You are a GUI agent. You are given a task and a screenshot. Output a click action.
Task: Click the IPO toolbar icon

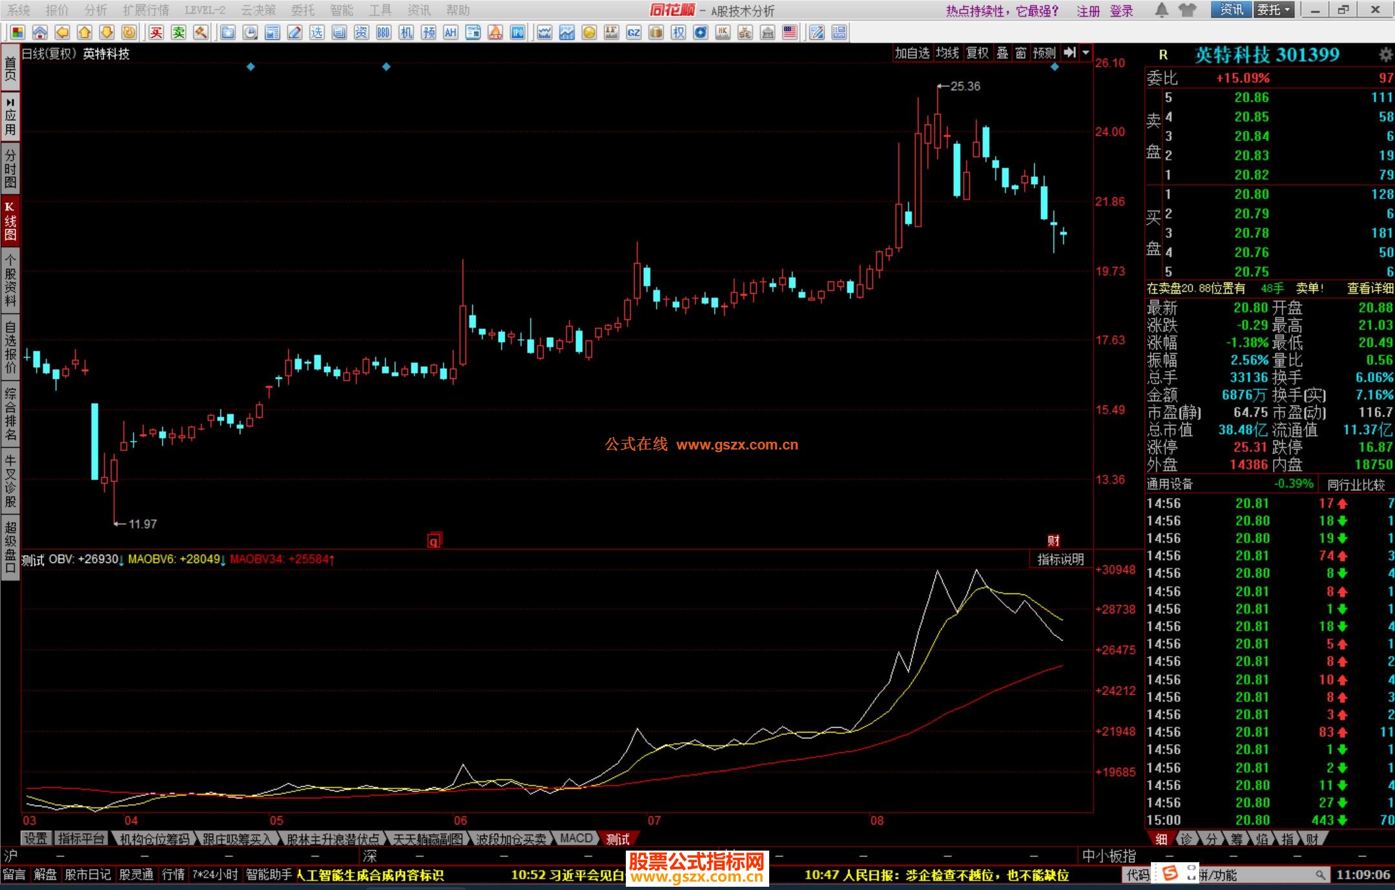coord(517,32)
